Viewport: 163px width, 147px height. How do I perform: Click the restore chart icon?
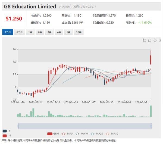155,40
